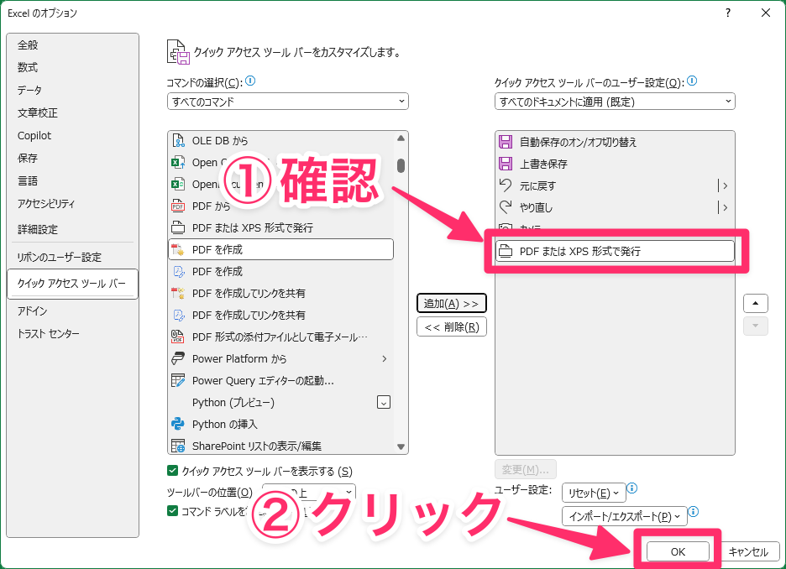Select the Undo (元に戻す) icon
Screen dimensions: 786x569
506,185
